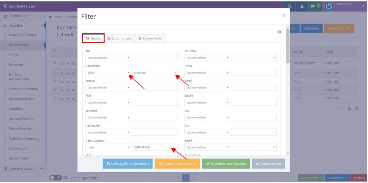Switch to the Zuordnungen tab
368x183 pixels.
click(119, 38)
